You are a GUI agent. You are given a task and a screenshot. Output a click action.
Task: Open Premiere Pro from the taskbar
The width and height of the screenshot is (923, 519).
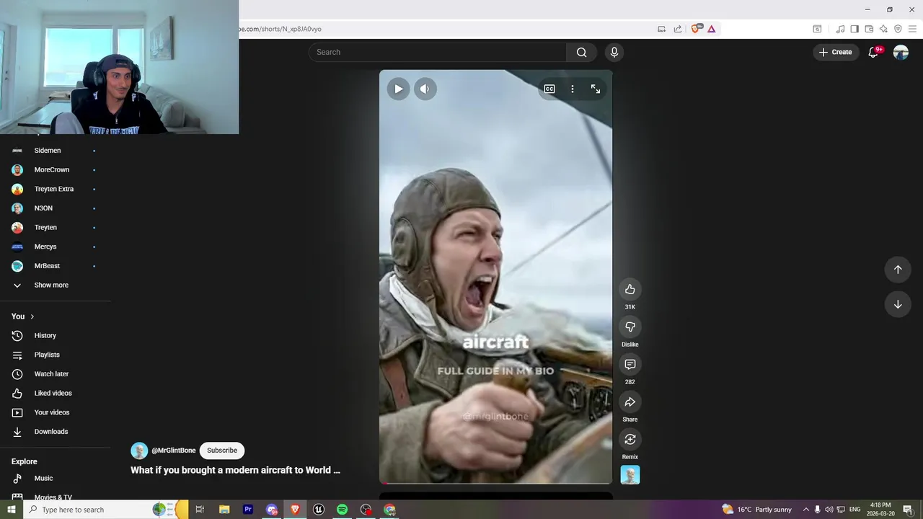pos(248,510)
